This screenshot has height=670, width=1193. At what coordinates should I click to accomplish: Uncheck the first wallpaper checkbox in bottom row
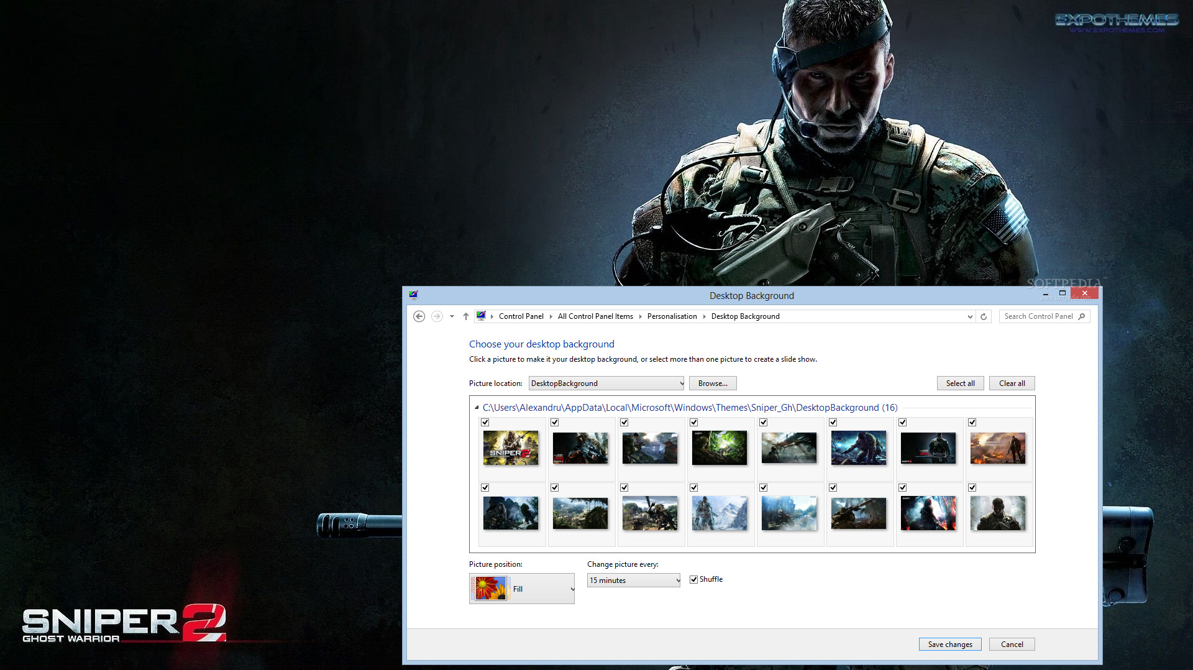pyautogui.click(x=485, y=488)
